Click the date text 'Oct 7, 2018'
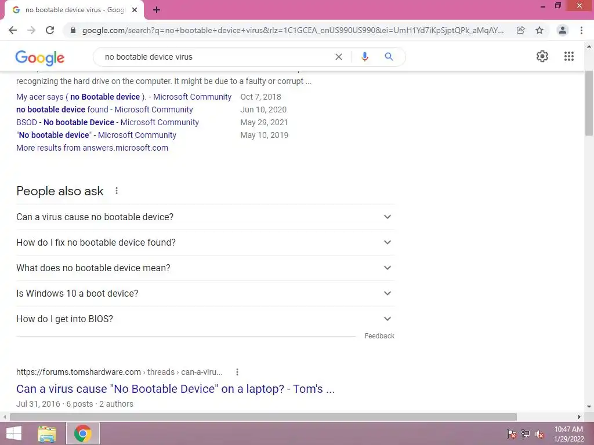 pyautogui.click(x=260, y=97)
